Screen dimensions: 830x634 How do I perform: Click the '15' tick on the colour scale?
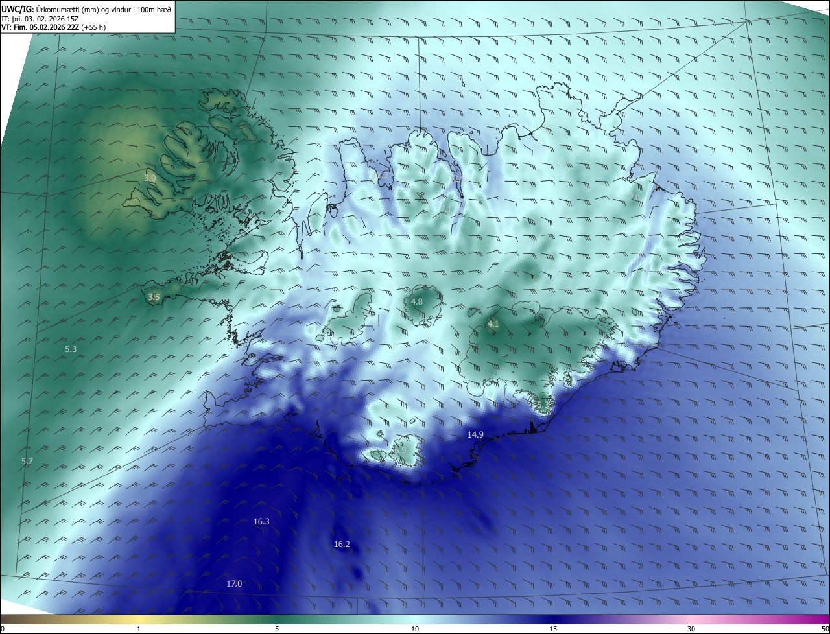pyautogui.click(x=553, y=629)
